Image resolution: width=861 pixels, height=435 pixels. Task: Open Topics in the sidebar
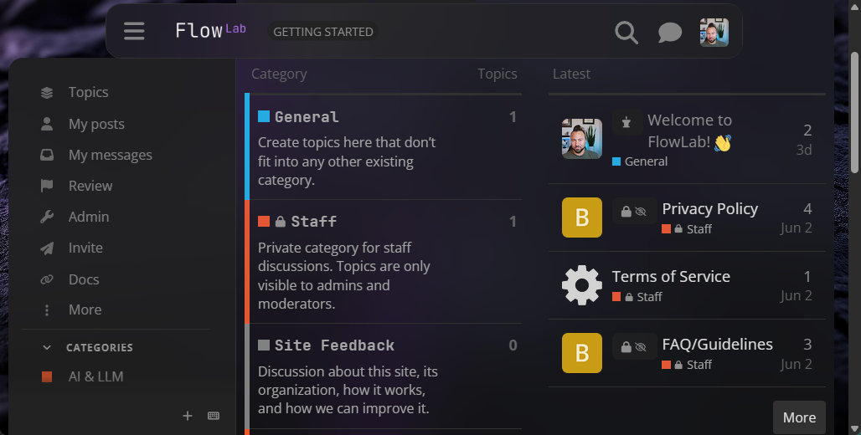click(x=88, y=92)
